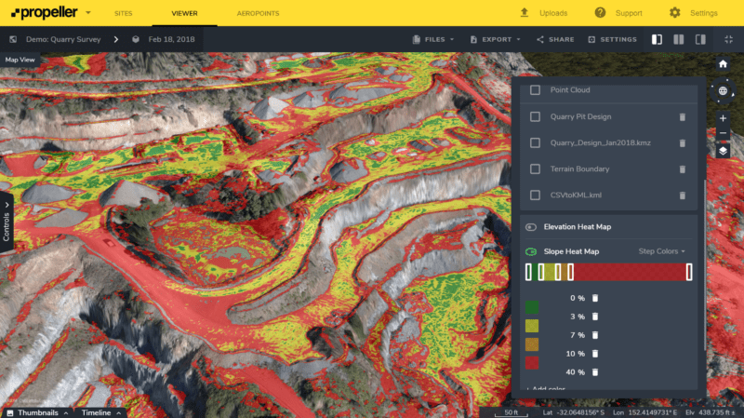Click the site icon beside Demo: Quarry Survey
744x418 pixels.
point(13,39)
